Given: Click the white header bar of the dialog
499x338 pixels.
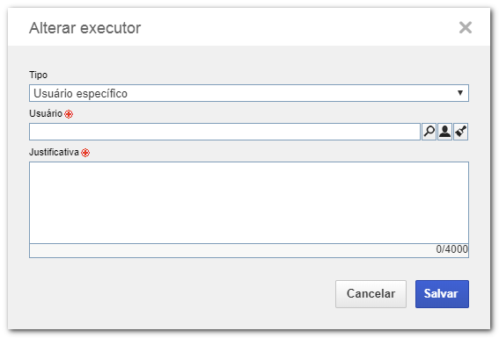Looking at the screenshot, I should point(249,27).
